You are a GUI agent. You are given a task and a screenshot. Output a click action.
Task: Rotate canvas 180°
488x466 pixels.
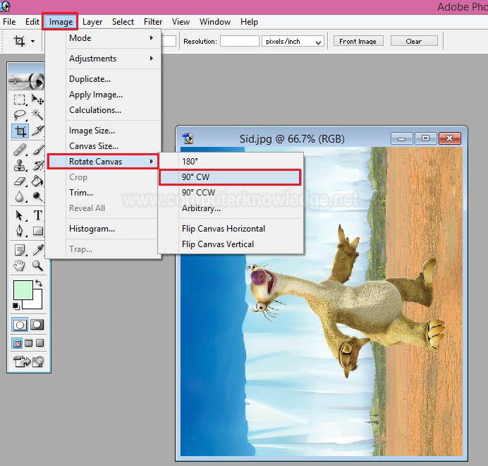(x=231, y=162)
